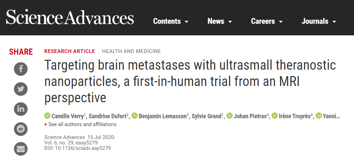Open Camille Verry's ORCID icon
The height and width of the screenshot is (158, 354).
click(47, 116)
